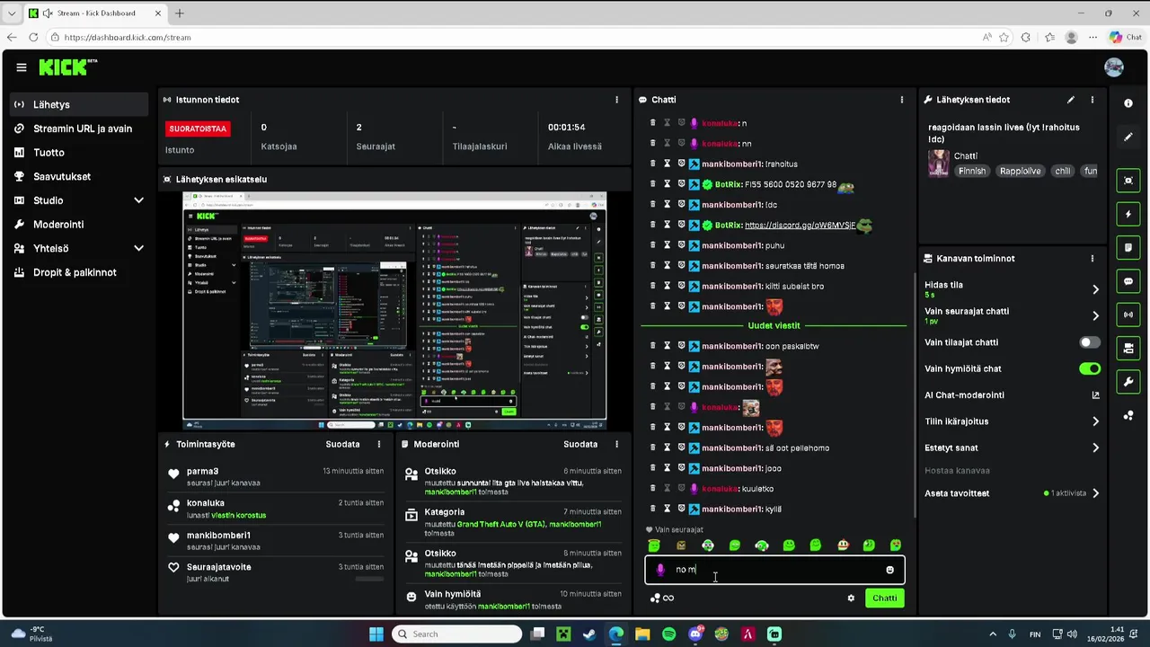Open chat settings gear next to Chatti button

pyautogui.click(x=851, y=598)
